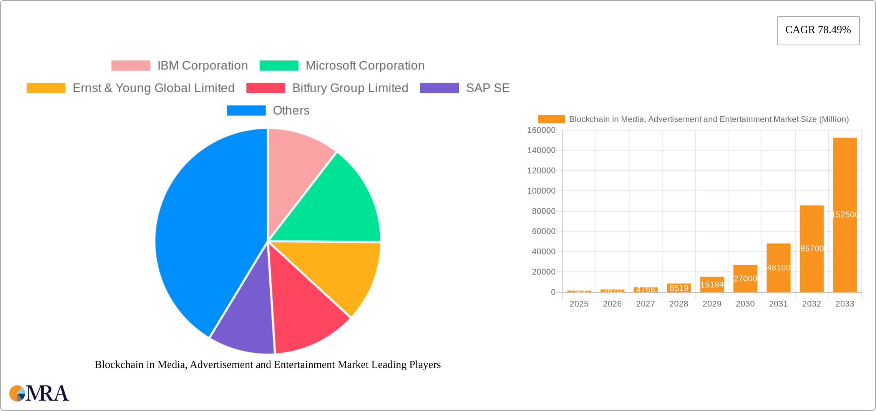This screenshot has width=876, height=411.
Task: Click the 2025 x-axis label
Action: tap(579, 304)
